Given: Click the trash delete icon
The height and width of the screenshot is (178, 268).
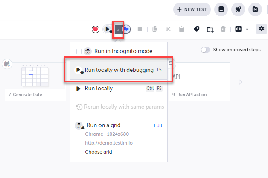Looking at the screenshot, I should tap(223, 29).
